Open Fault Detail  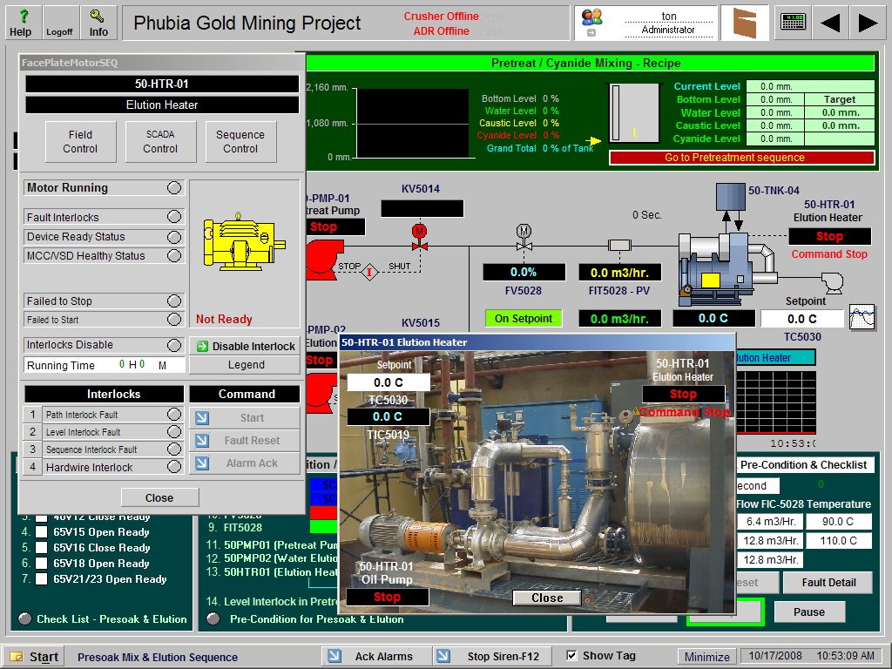[x=828, y=582]
